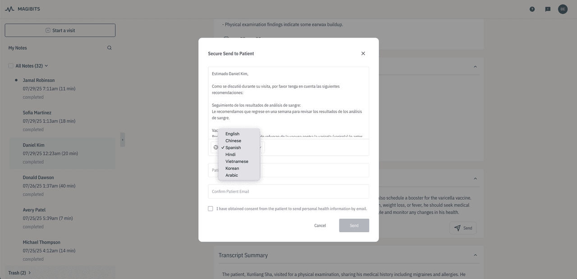Check the patient email consent checkbox

[x=211, y=208]
